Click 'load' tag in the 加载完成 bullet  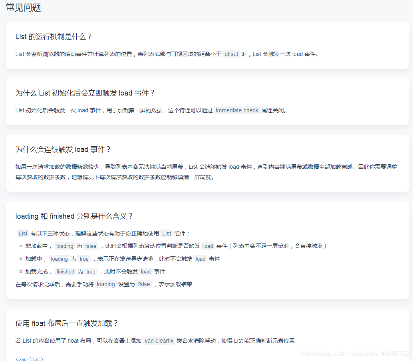(x=146, y=271)
